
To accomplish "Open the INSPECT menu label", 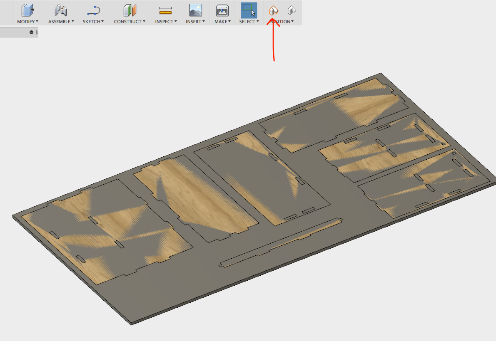I will (166, 22).
